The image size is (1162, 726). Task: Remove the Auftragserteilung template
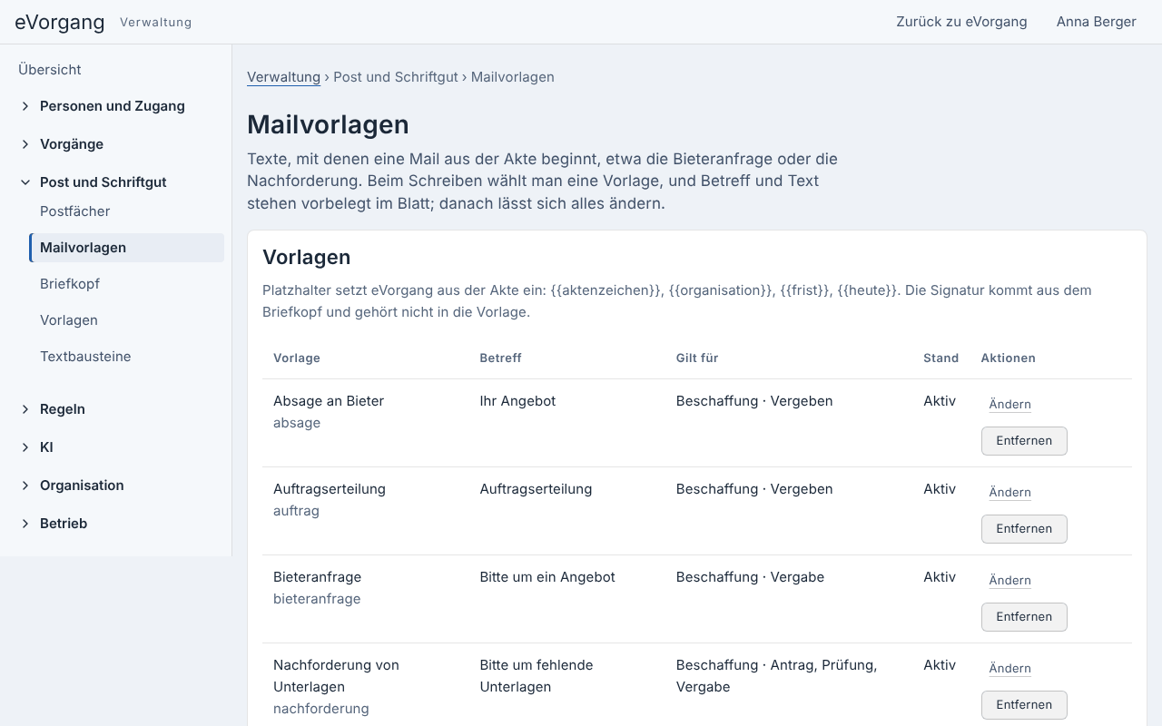(x=1024, y=529)
